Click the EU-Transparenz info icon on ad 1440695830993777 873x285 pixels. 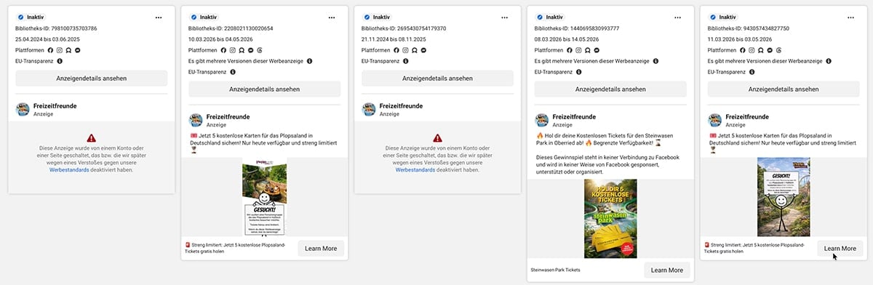pos(578,72)
